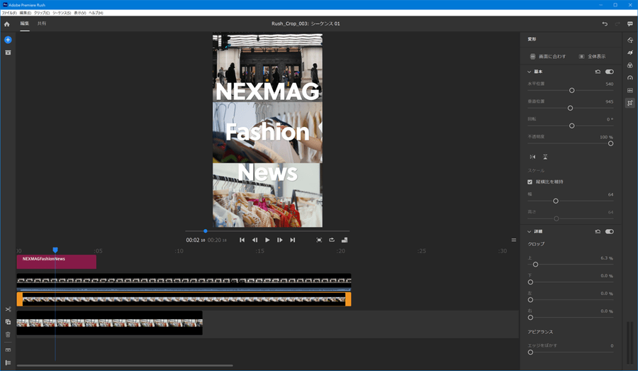Image resolution: width=638 pixels, height=371 pixels.
Task: Switch to the 編集 tab
Action: click(x=25, y=23)
